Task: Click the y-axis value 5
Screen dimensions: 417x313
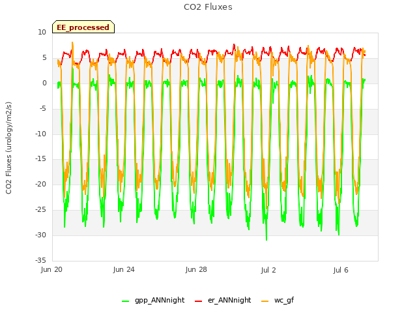Action: [44, 58]
